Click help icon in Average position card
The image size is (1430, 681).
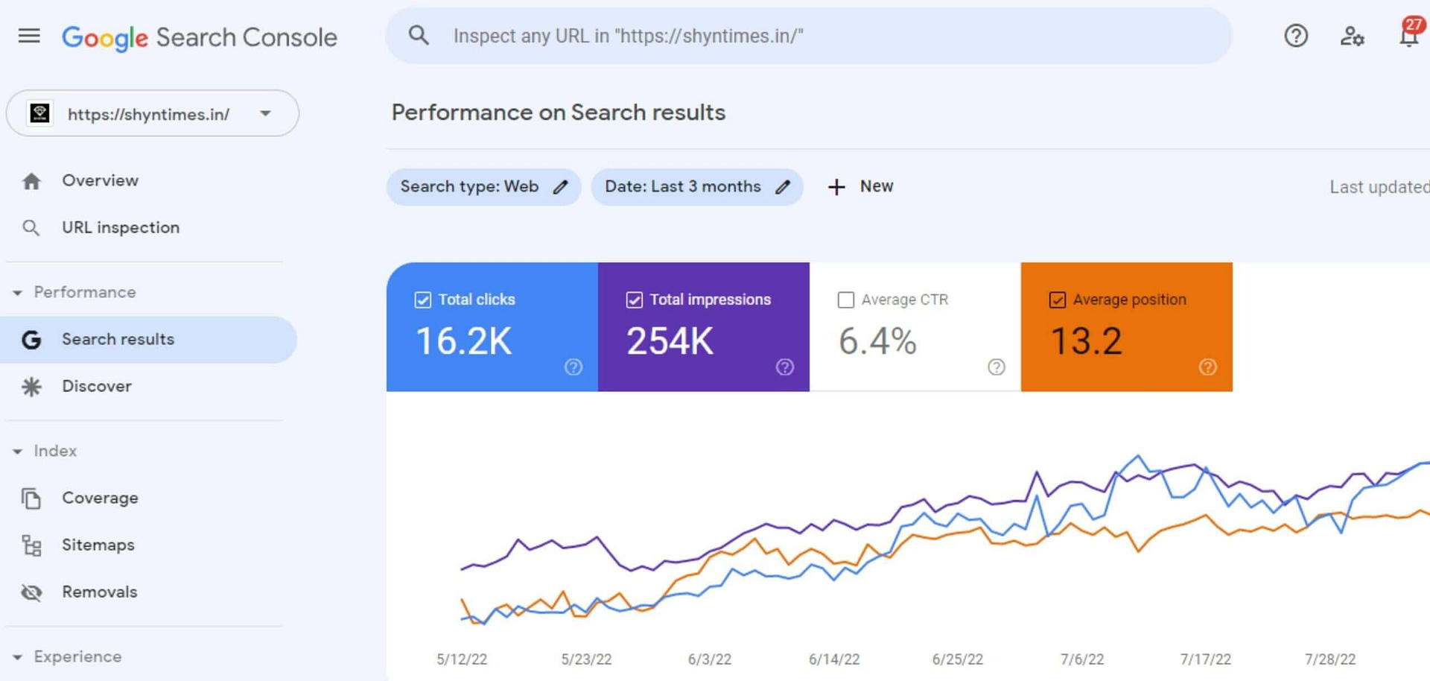click(x=1207, y=367)
